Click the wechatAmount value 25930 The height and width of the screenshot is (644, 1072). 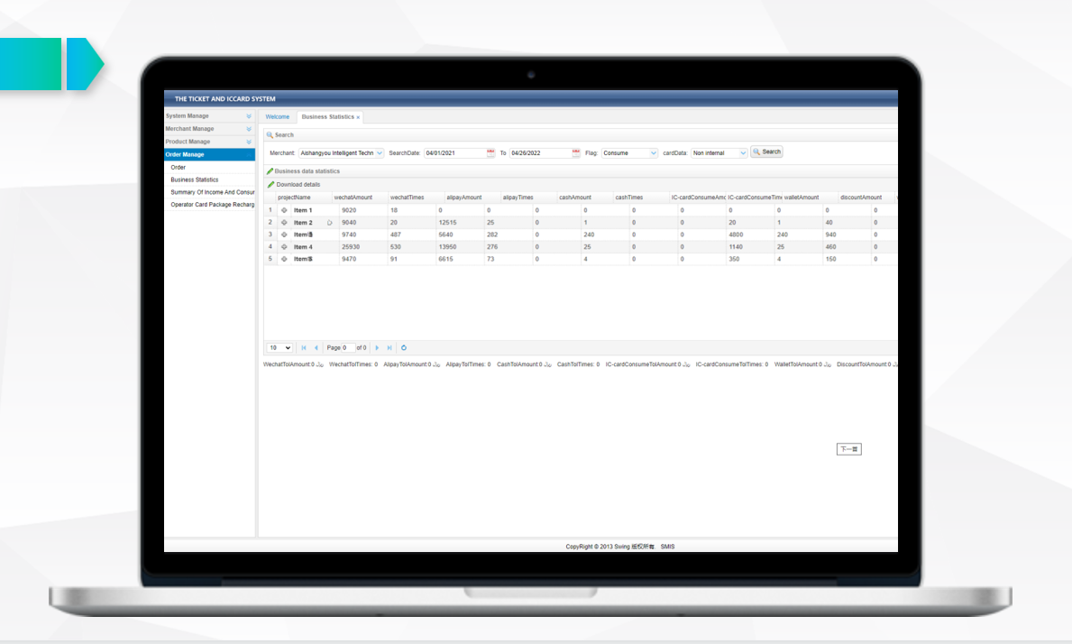[x=351, y=247]
